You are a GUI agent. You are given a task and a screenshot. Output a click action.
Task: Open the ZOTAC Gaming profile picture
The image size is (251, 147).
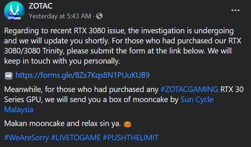tap(15, 11)
